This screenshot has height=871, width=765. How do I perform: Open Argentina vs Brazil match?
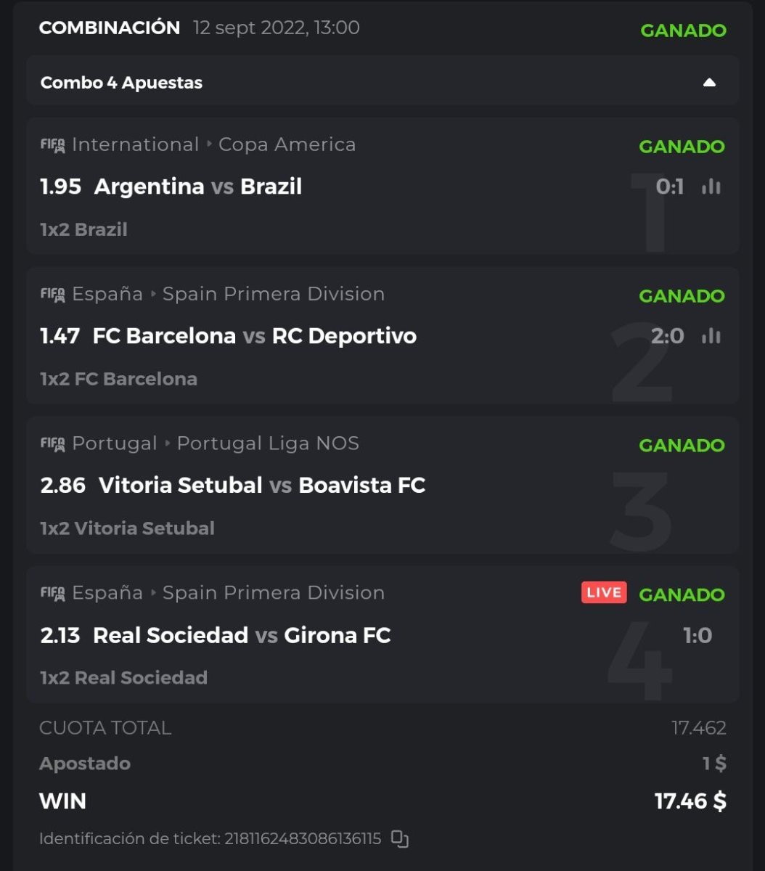[x=198, y=187]
